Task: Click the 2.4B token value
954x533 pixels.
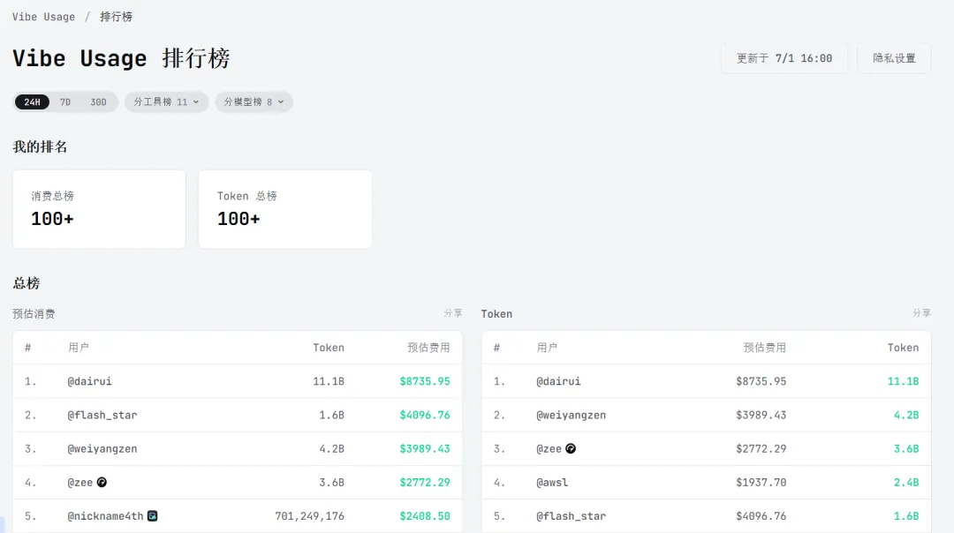Action: (x=906, y=483)
